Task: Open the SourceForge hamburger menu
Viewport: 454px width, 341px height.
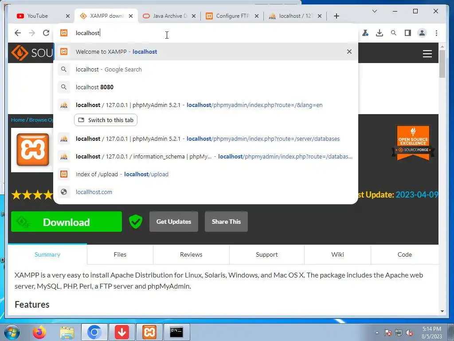Action: pos(427,54)
